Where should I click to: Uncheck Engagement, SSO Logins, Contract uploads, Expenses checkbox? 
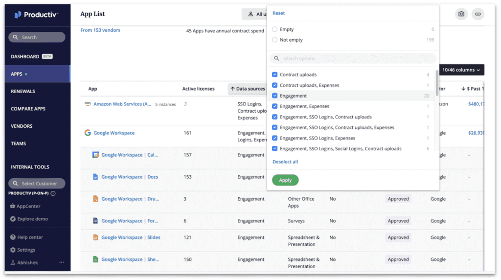[274, 127]
